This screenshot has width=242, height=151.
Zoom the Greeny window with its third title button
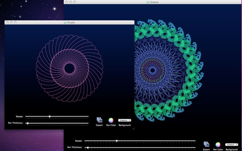coord(74,2)
